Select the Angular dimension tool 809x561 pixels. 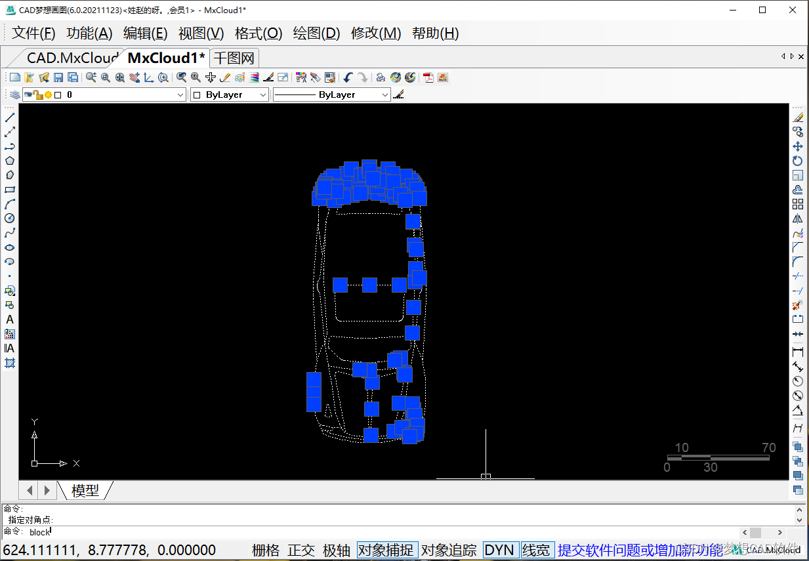click(x=798, y=411)
